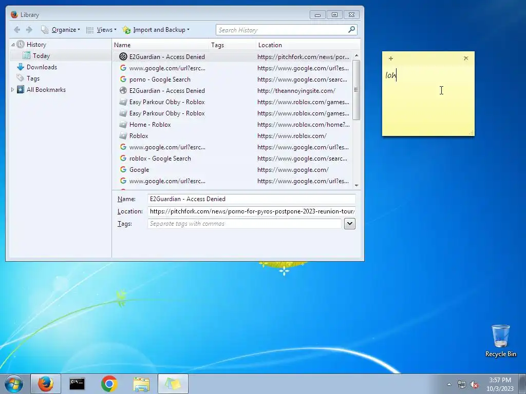The height and width of the screenshot is (394, 526).
Task: Select the porno - Google Search entry
Action: point(233,80)
